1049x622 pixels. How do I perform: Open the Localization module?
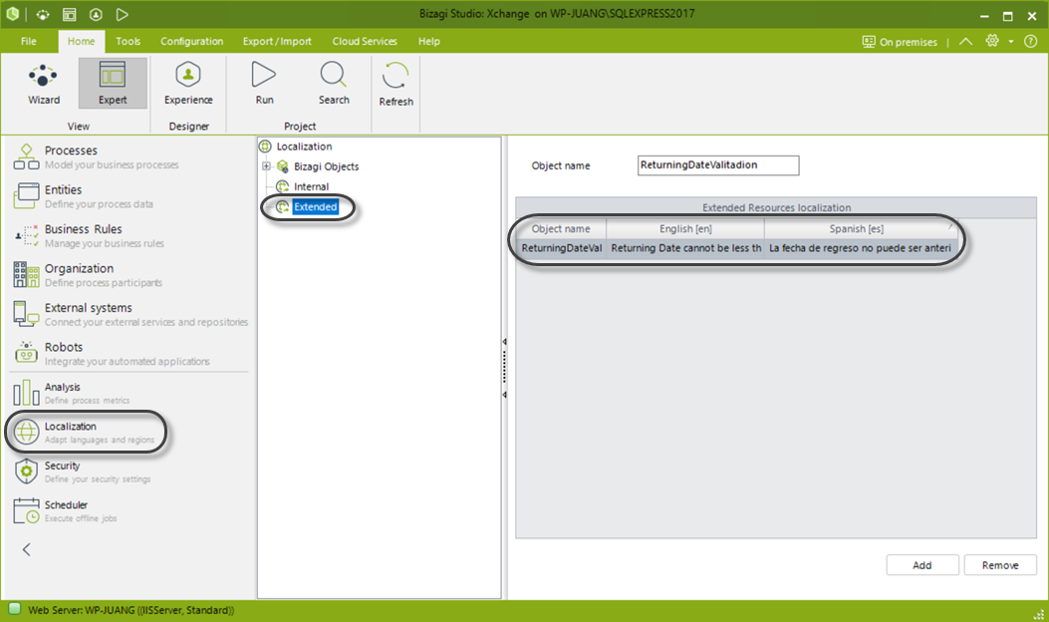pyautogui.click(x=85, y=432)
